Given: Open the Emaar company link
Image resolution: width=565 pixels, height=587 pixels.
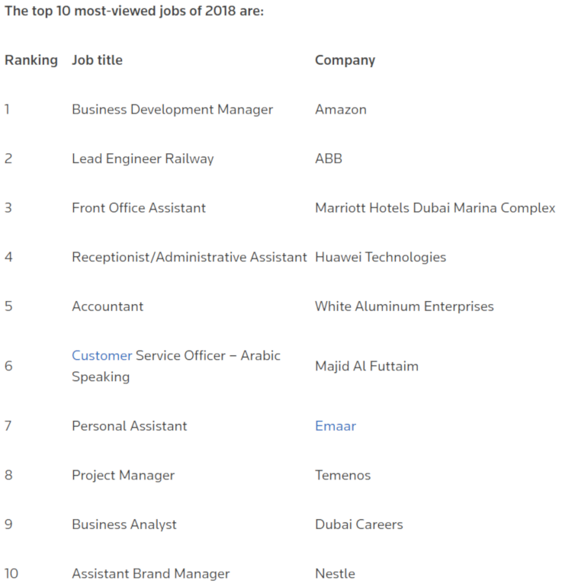Looking at the screenshot, I should 335,426.
